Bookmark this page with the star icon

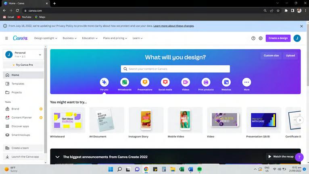click(278, 10)
